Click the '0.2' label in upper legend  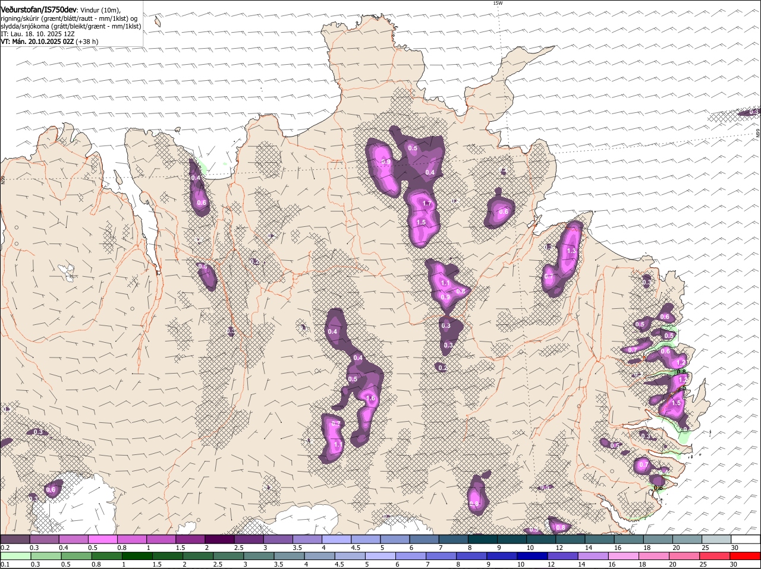point(5,548)
